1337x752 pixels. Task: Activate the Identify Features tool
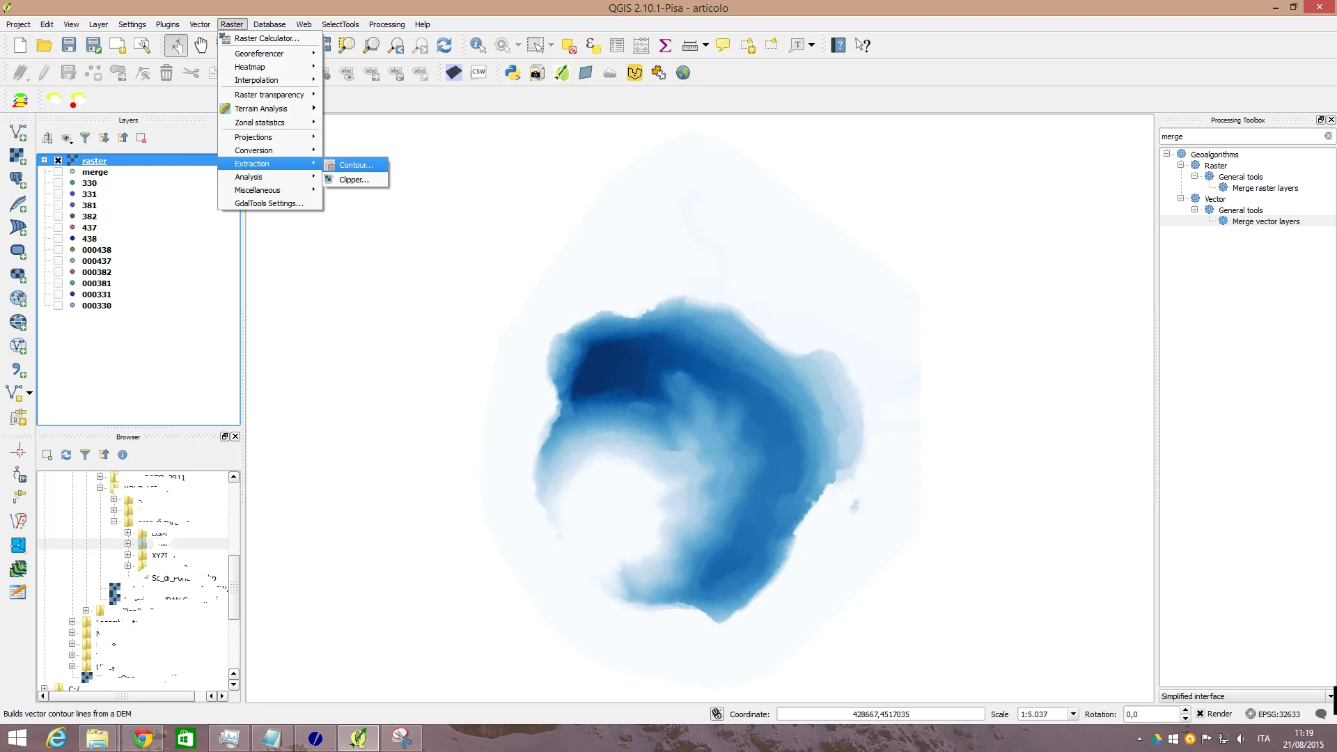pyautogui.click(x=478, y=45)
